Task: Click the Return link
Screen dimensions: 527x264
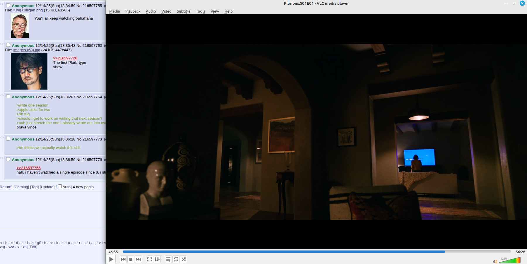Action: pos(6,187)
